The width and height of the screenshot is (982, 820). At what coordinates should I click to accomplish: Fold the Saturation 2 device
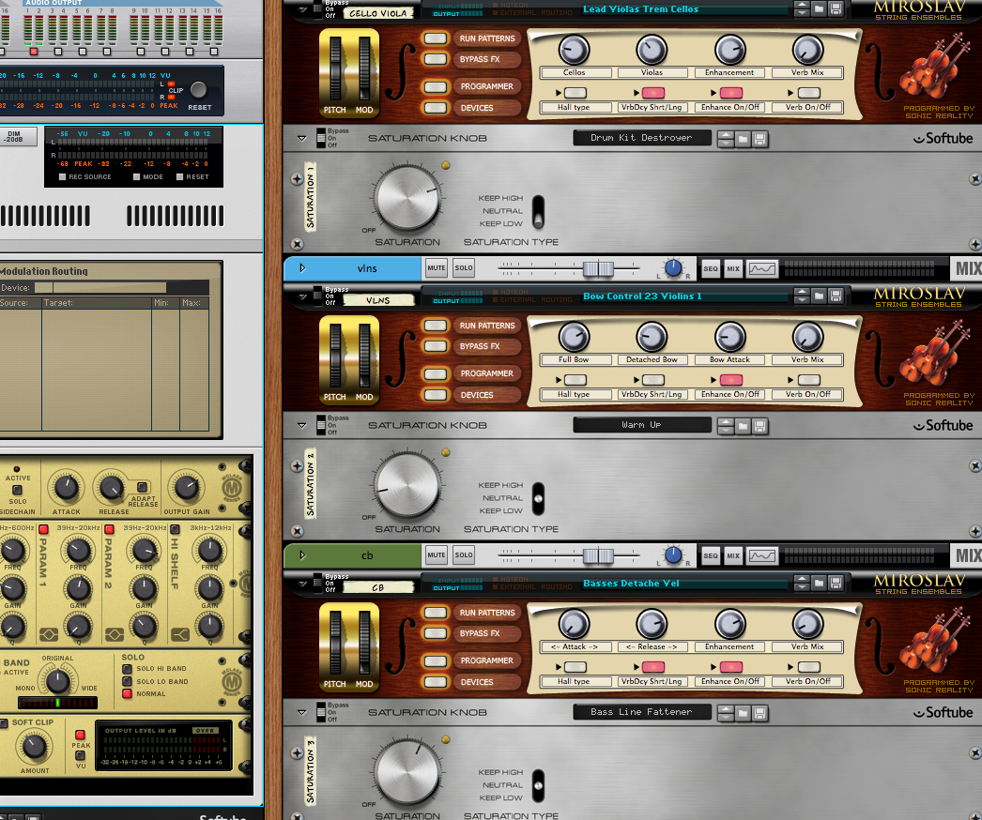[x=302, y=426]
